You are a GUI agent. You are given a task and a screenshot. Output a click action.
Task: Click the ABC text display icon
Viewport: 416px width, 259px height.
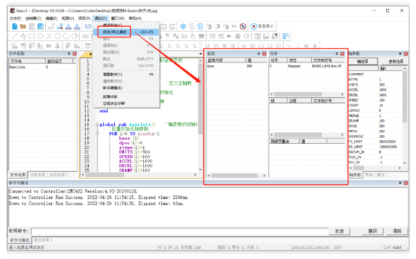tap(221, 36)
